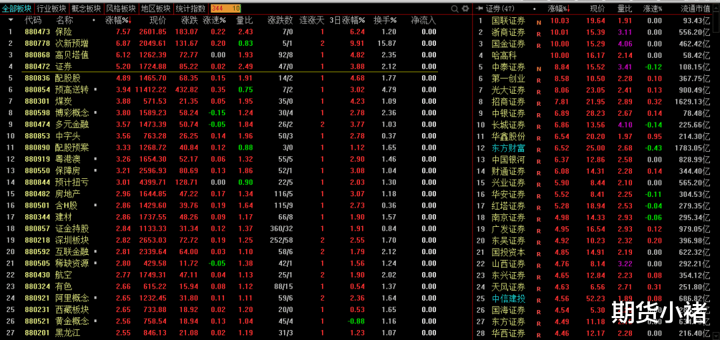Click the R tag beside 广发证券
This screenshot has height=340, width=720.
coord(539,231)
